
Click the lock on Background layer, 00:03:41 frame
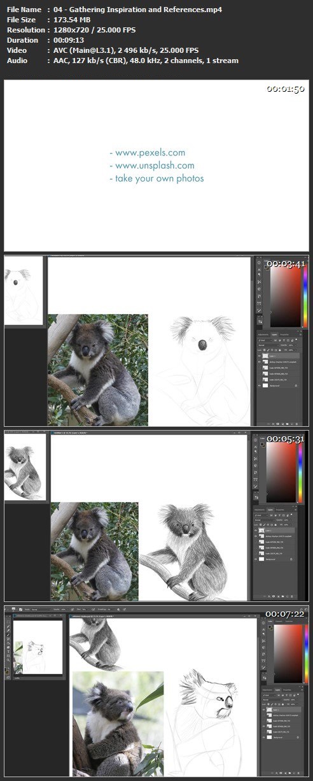[296, 385]
